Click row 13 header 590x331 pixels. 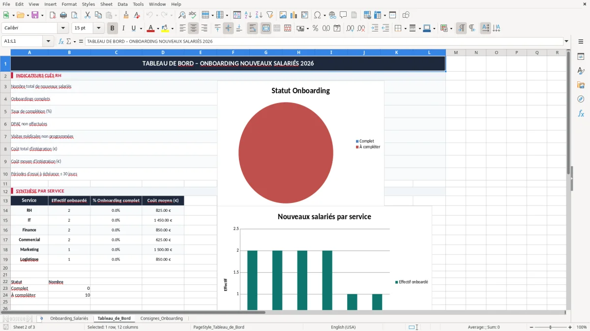tap(5, 201)
